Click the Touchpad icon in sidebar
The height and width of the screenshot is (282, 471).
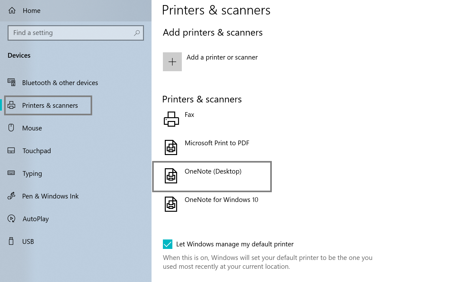click(11, 150)
